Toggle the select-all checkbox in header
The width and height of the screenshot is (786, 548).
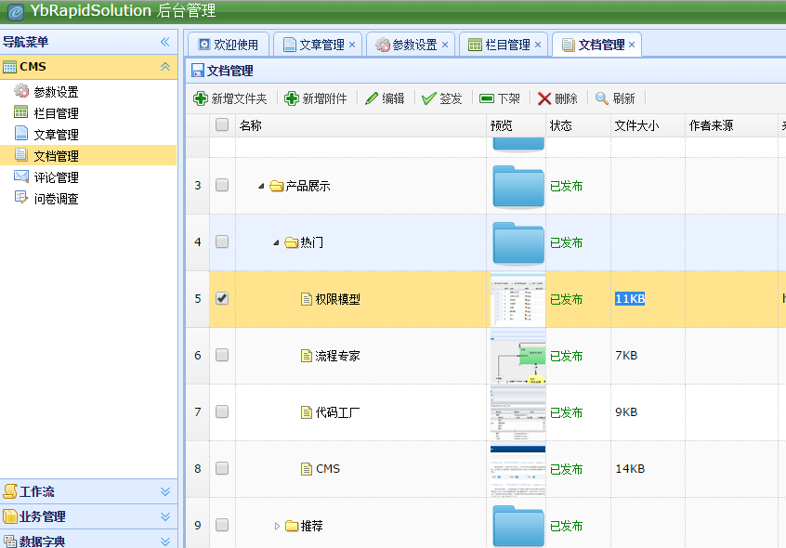pos(222,125)
